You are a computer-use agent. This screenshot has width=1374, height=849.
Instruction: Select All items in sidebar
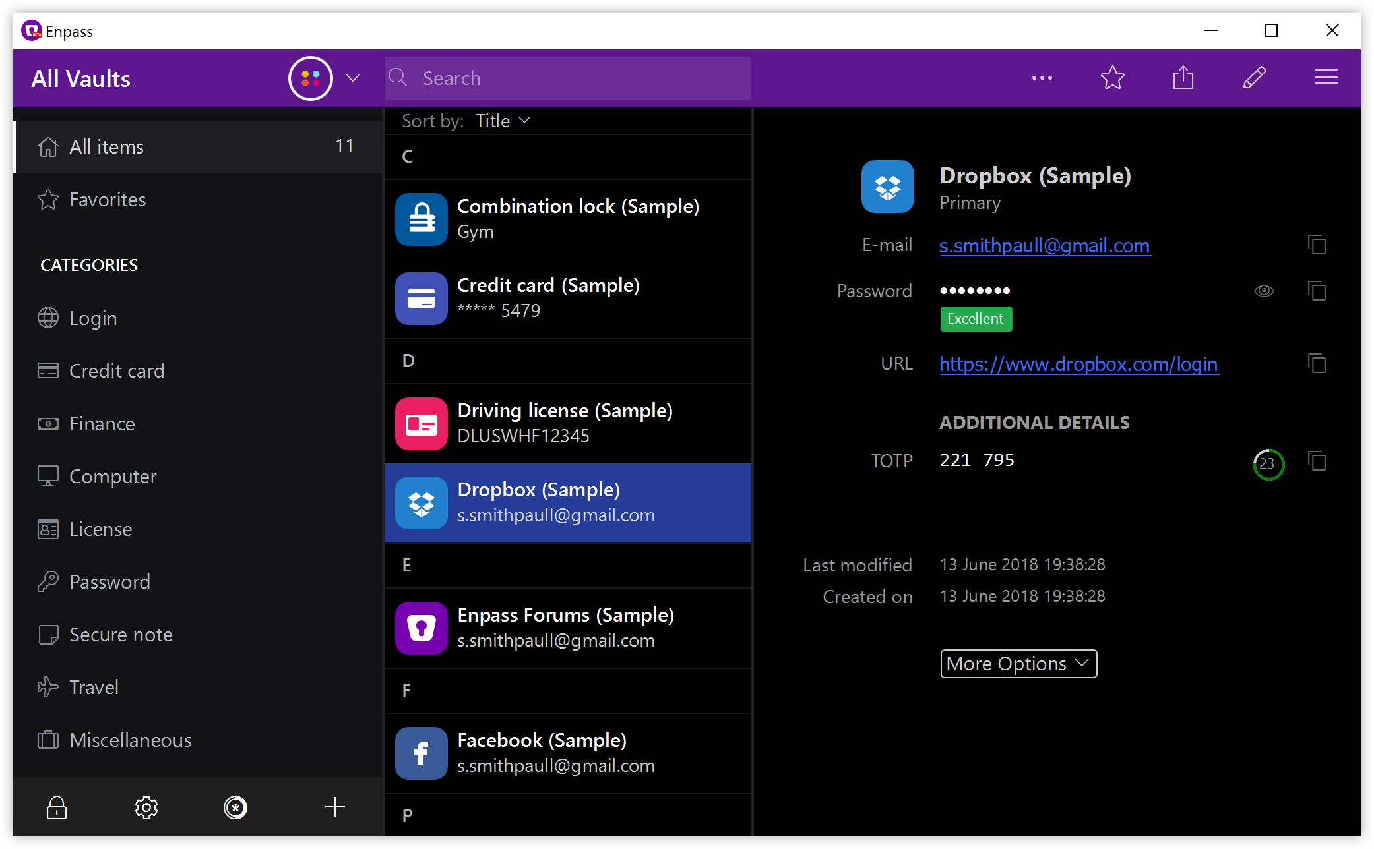tap(198, 146)
